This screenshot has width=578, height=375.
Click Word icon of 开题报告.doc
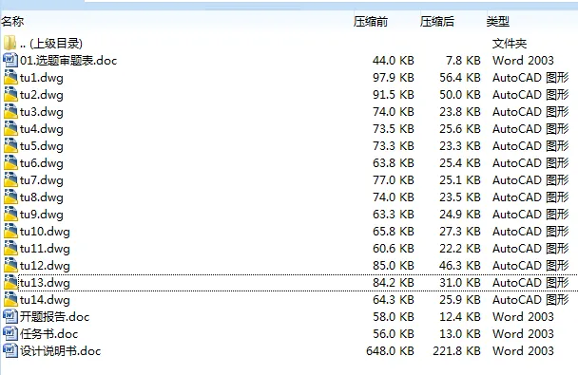pos(10,316)
